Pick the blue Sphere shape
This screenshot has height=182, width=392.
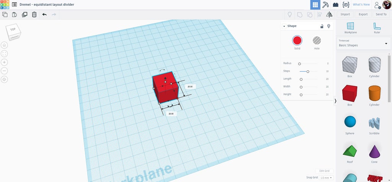pos(350,122)
